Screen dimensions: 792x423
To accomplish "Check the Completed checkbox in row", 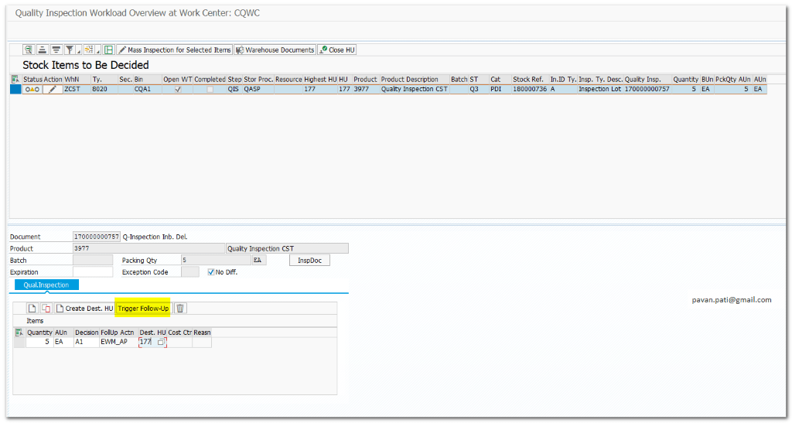I will [210, 90].
